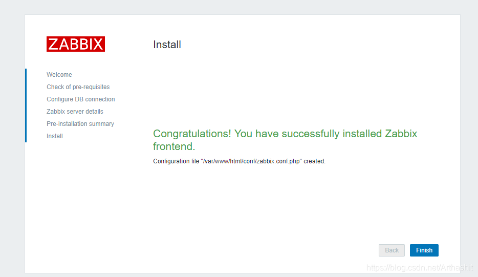Click the Finish button

(x=424, y=250)
